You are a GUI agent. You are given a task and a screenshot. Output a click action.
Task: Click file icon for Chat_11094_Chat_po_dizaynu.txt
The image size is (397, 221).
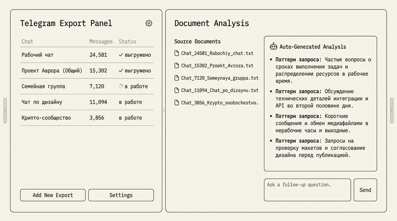click(177, 90)
